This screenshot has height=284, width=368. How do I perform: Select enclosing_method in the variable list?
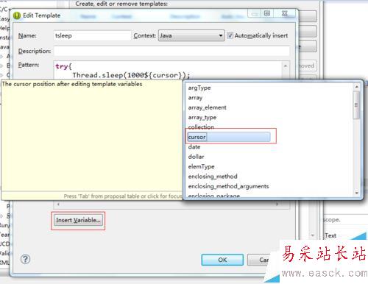click(213, 177)
